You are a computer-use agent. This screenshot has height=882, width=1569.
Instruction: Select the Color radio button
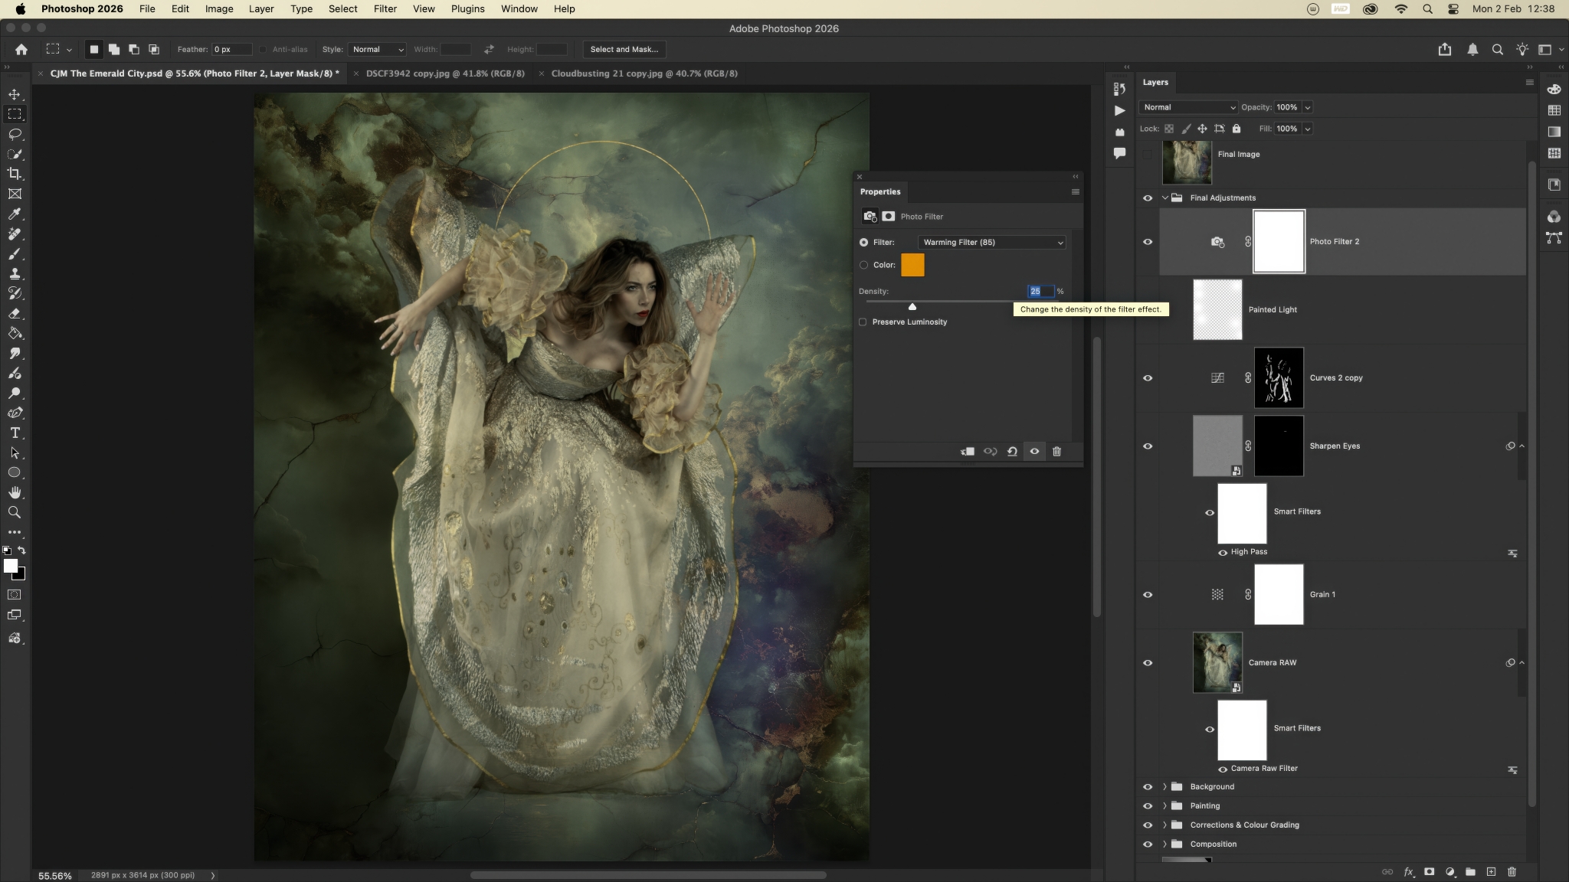[x=864, y=265]
